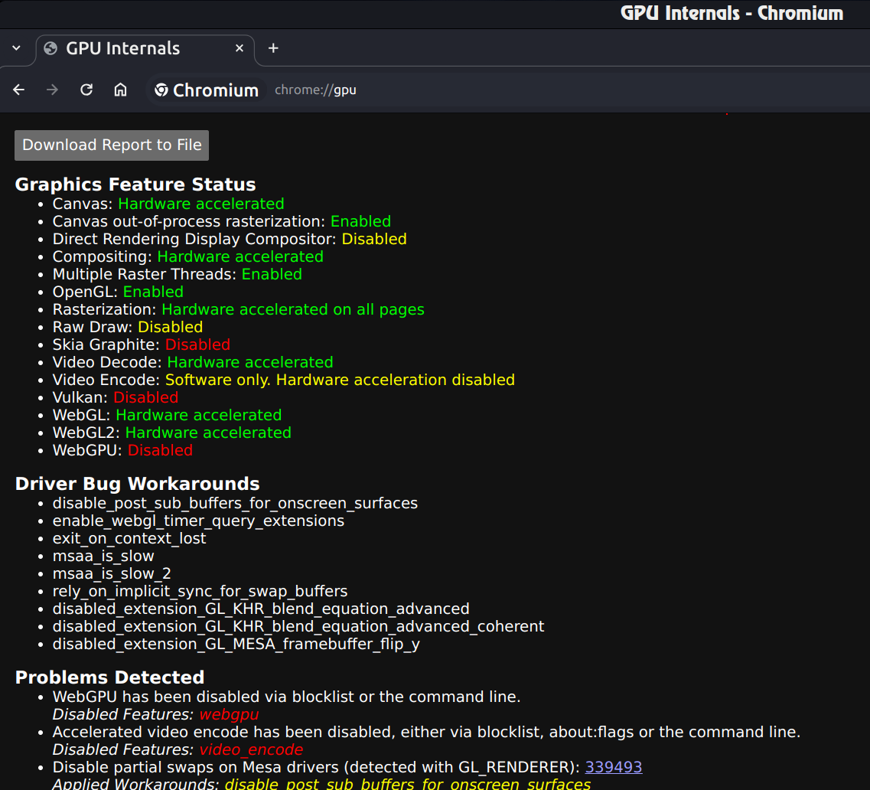The width and height of the screenshot is (870, 790).
Task: Select the GPU Internals tab
Action: tap(145, 49)
